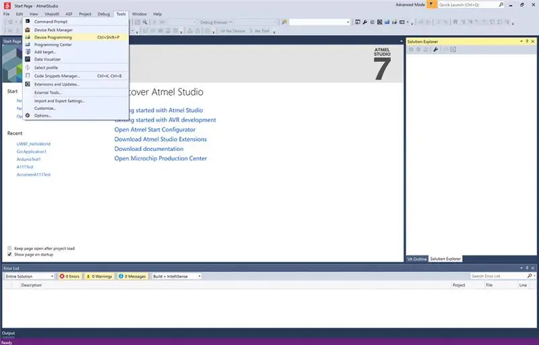The height and width of the screenshot is (345, 539).
Task: Click the blue icon in main toolbar
Action: 387,22
